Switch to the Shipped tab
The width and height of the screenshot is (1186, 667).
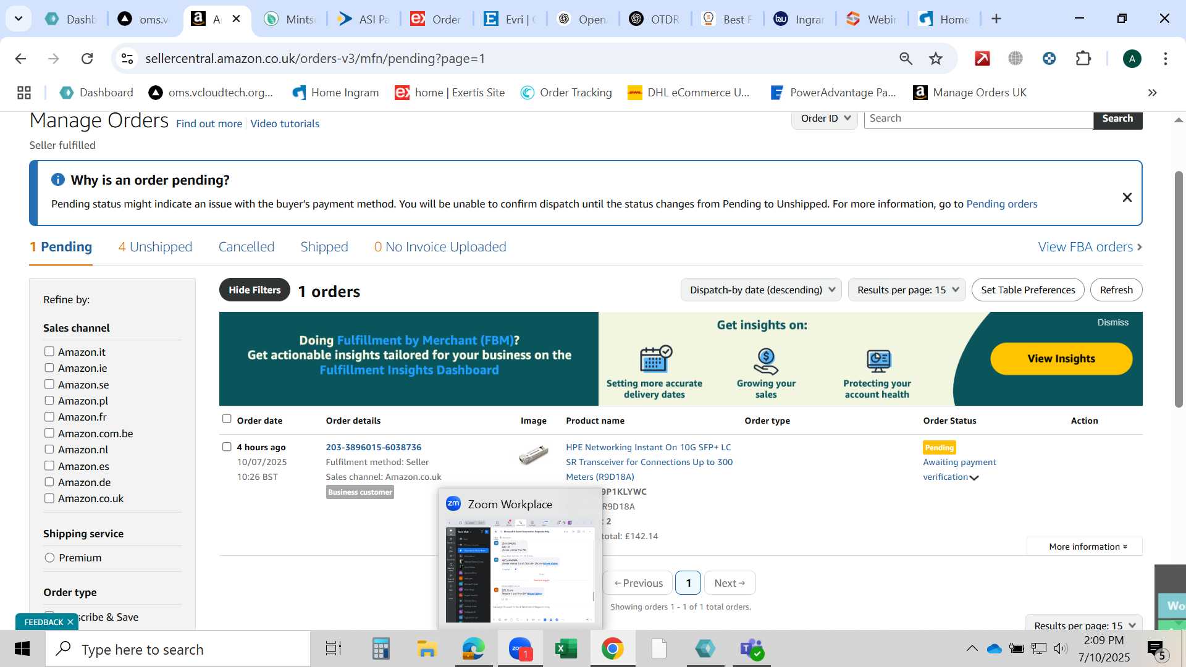point(324,247)
